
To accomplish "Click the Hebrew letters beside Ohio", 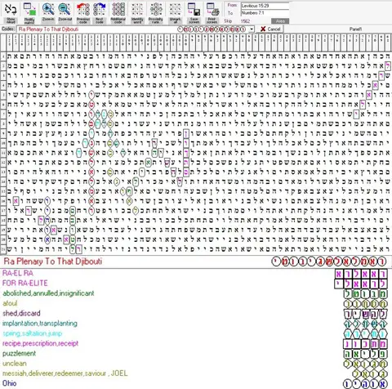I will (x=365, y=384).
